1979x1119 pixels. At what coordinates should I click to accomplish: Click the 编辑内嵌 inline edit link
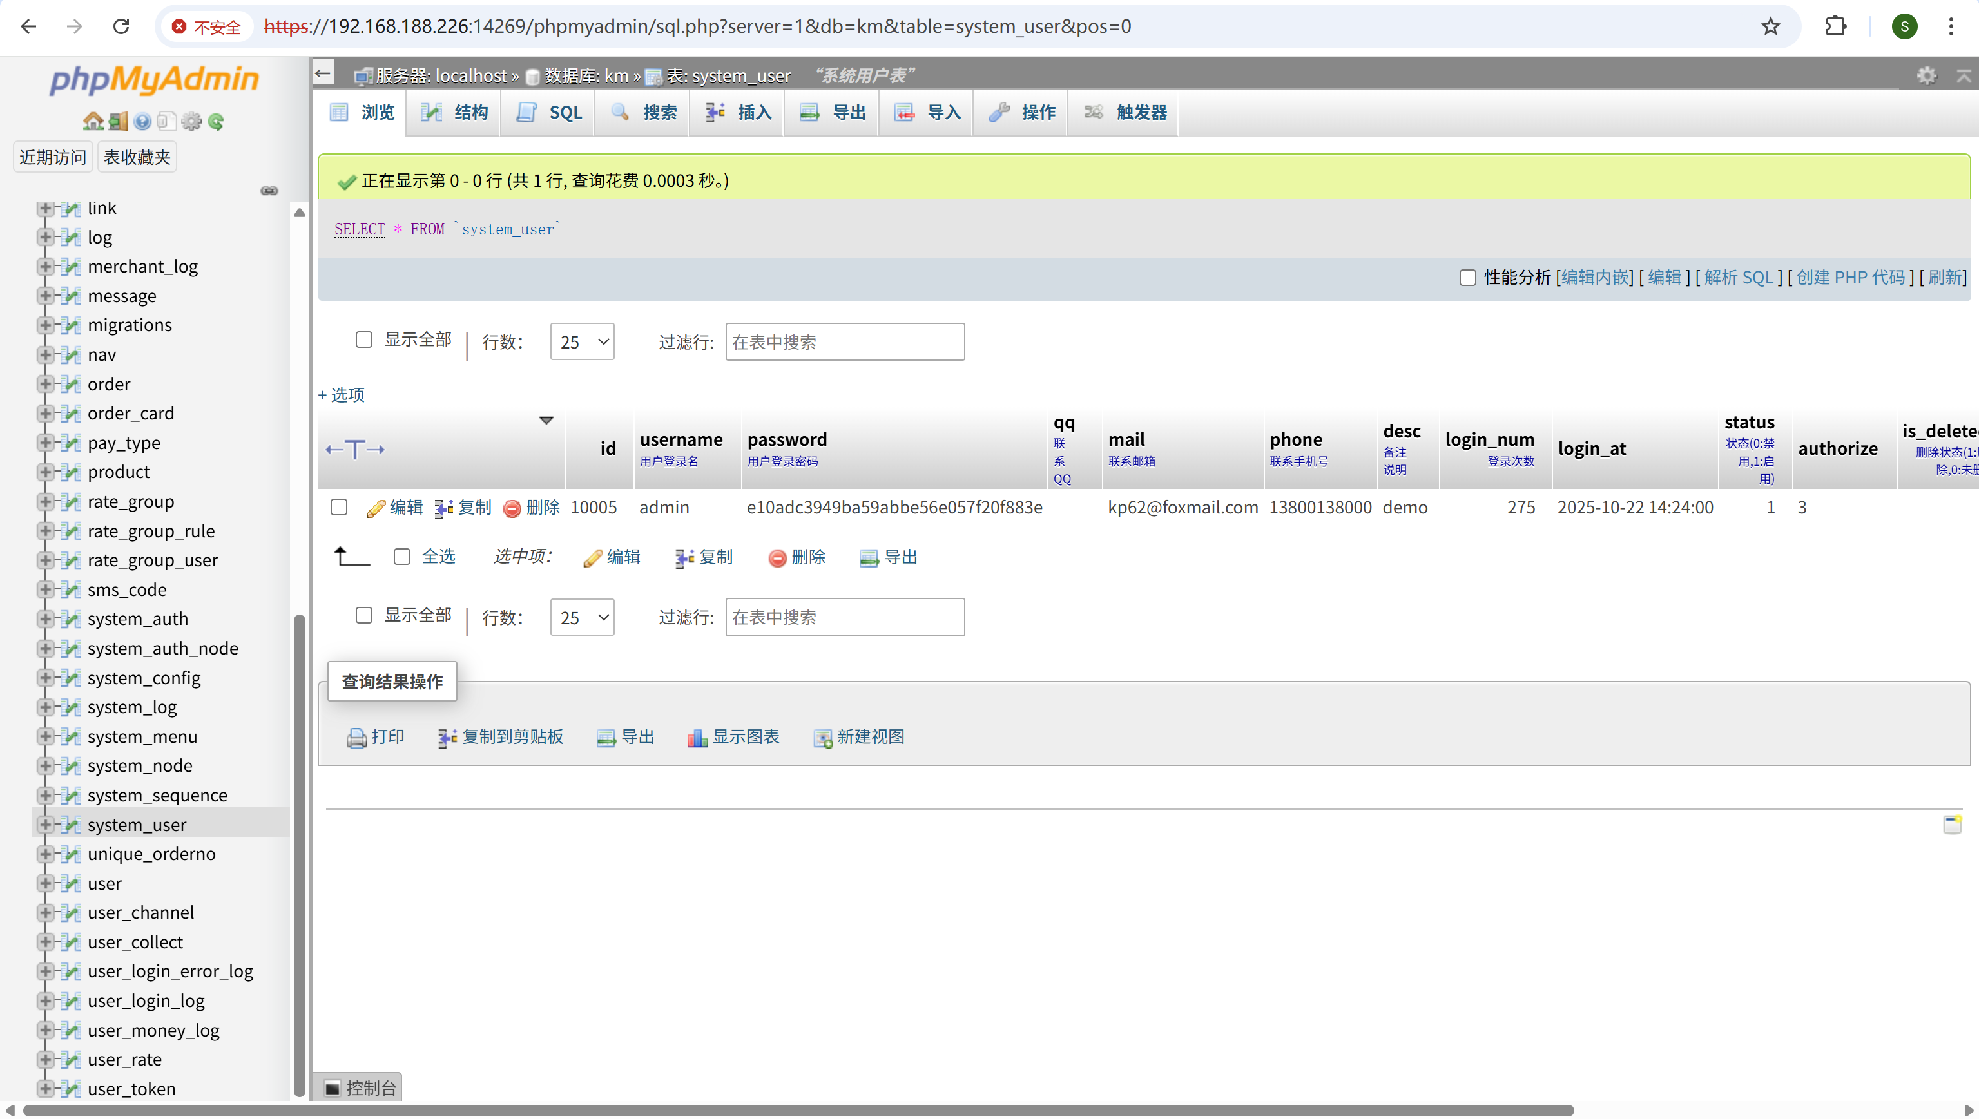[x=1594, y=278]
